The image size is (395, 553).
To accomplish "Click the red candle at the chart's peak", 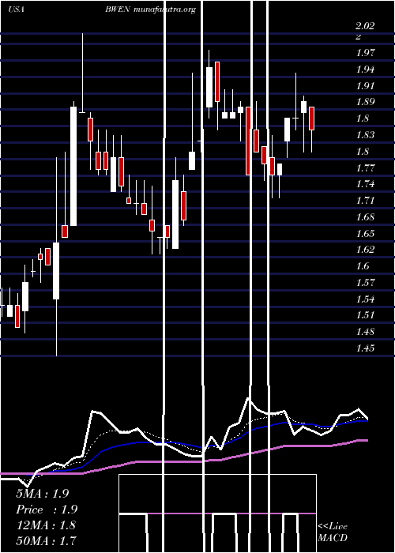I will (x=217, y=82).
